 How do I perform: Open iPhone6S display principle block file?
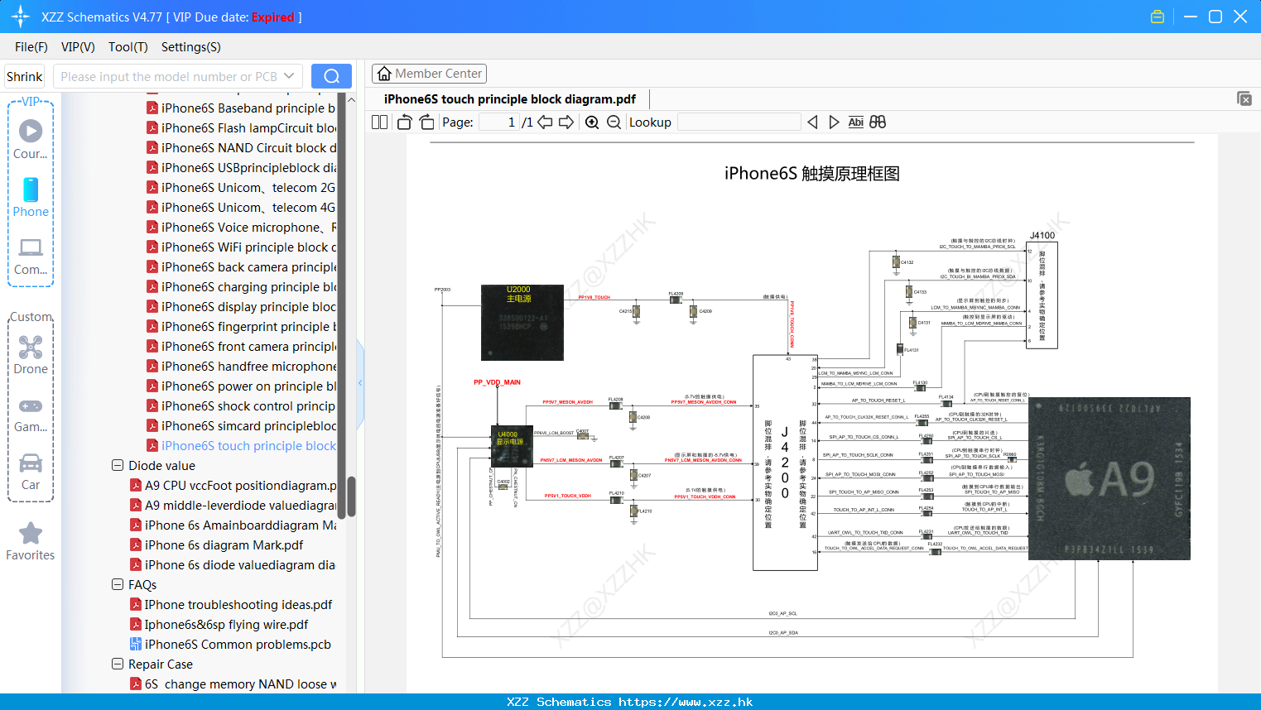[241, 307]
